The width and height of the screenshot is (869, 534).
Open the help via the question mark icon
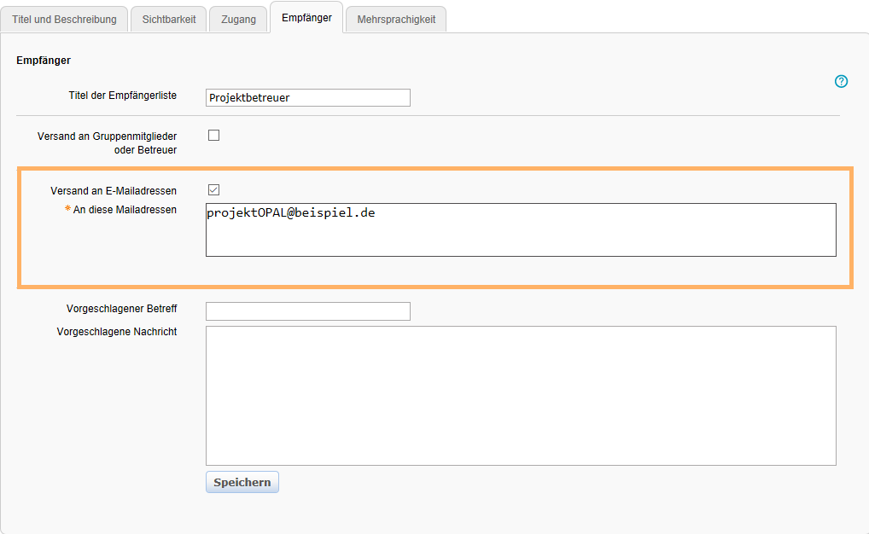[841, 81]
